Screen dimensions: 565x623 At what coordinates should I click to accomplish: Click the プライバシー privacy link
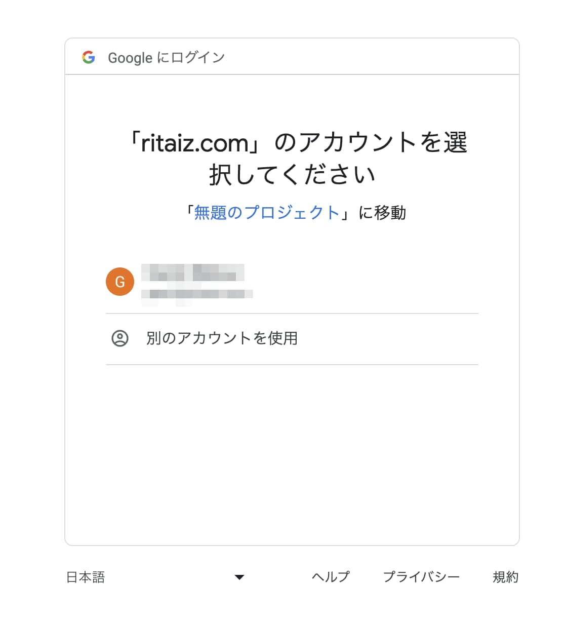click(423, 576)
